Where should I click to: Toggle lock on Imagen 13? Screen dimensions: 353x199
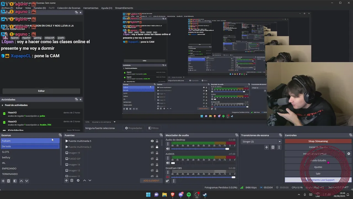157,171
